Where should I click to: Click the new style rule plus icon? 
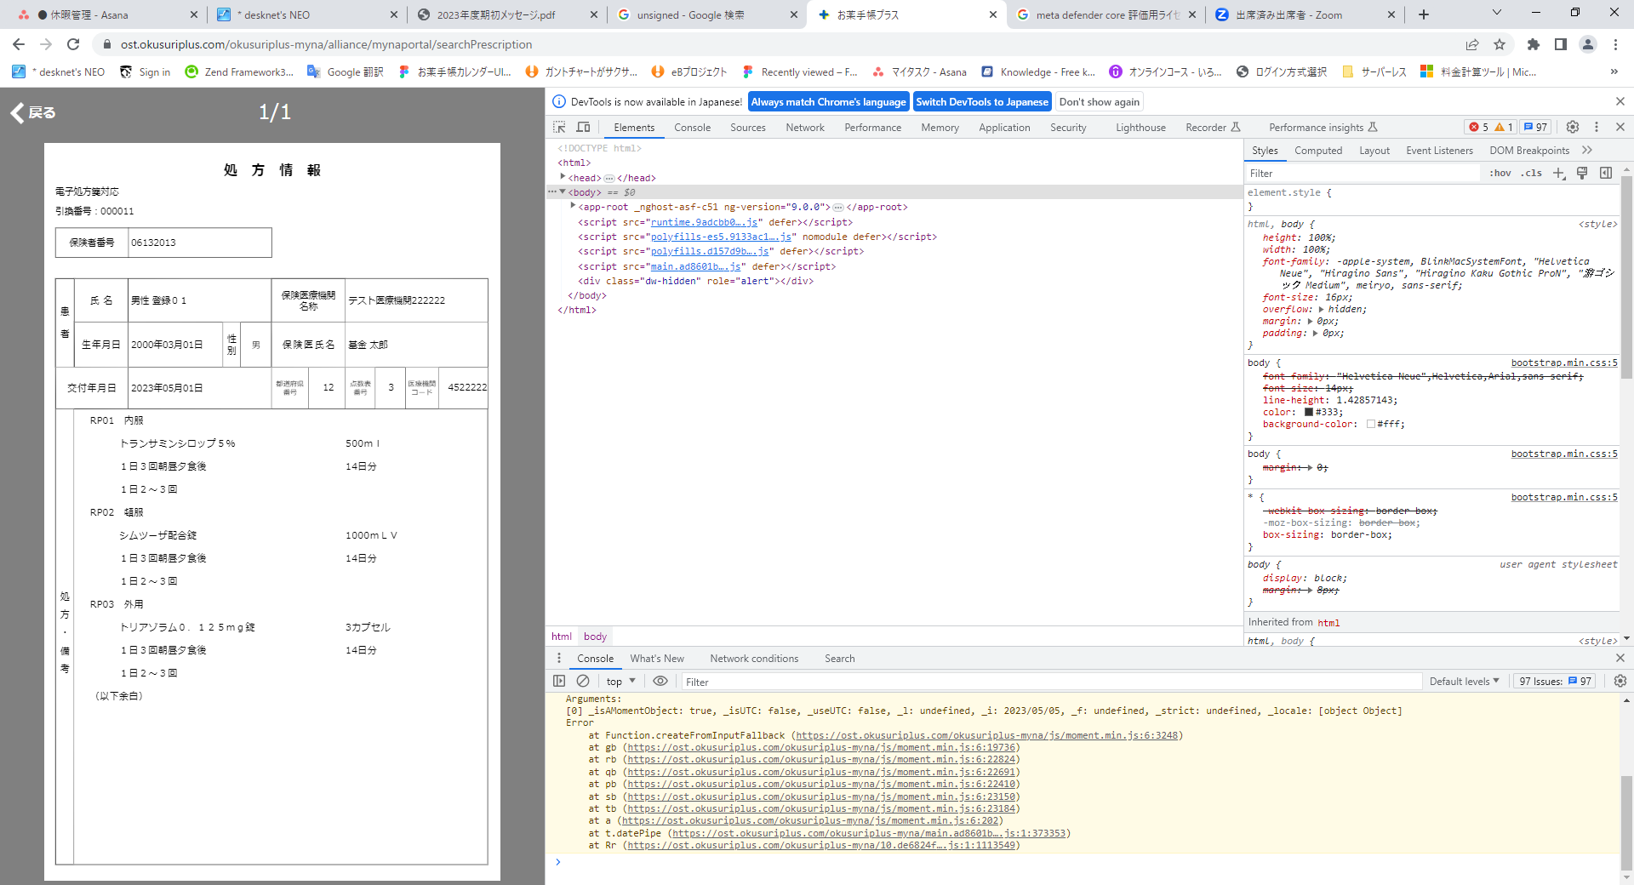coord(1558,173)
